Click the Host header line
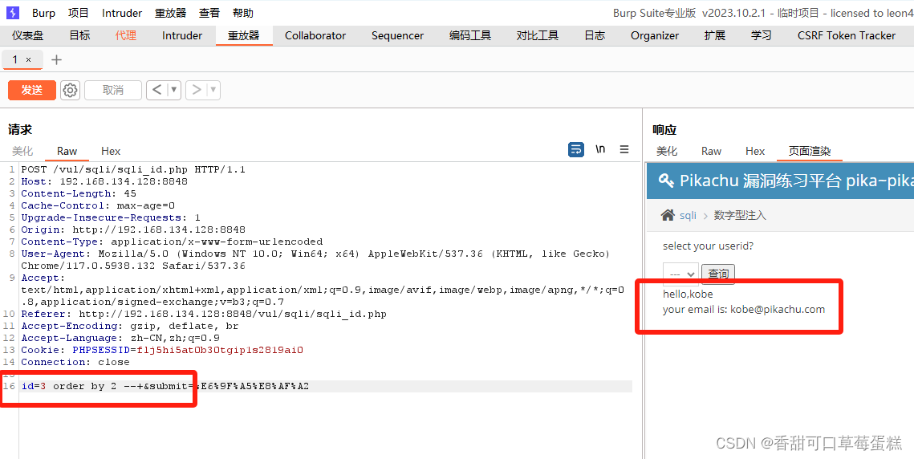The width and height of the screenshot is (914, 459). (x=104, y=181)
